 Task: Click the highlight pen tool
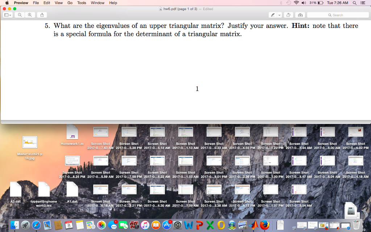[272, 15]
